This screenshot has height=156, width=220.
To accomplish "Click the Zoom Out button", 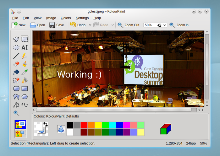I will click(x=128, y=25).
